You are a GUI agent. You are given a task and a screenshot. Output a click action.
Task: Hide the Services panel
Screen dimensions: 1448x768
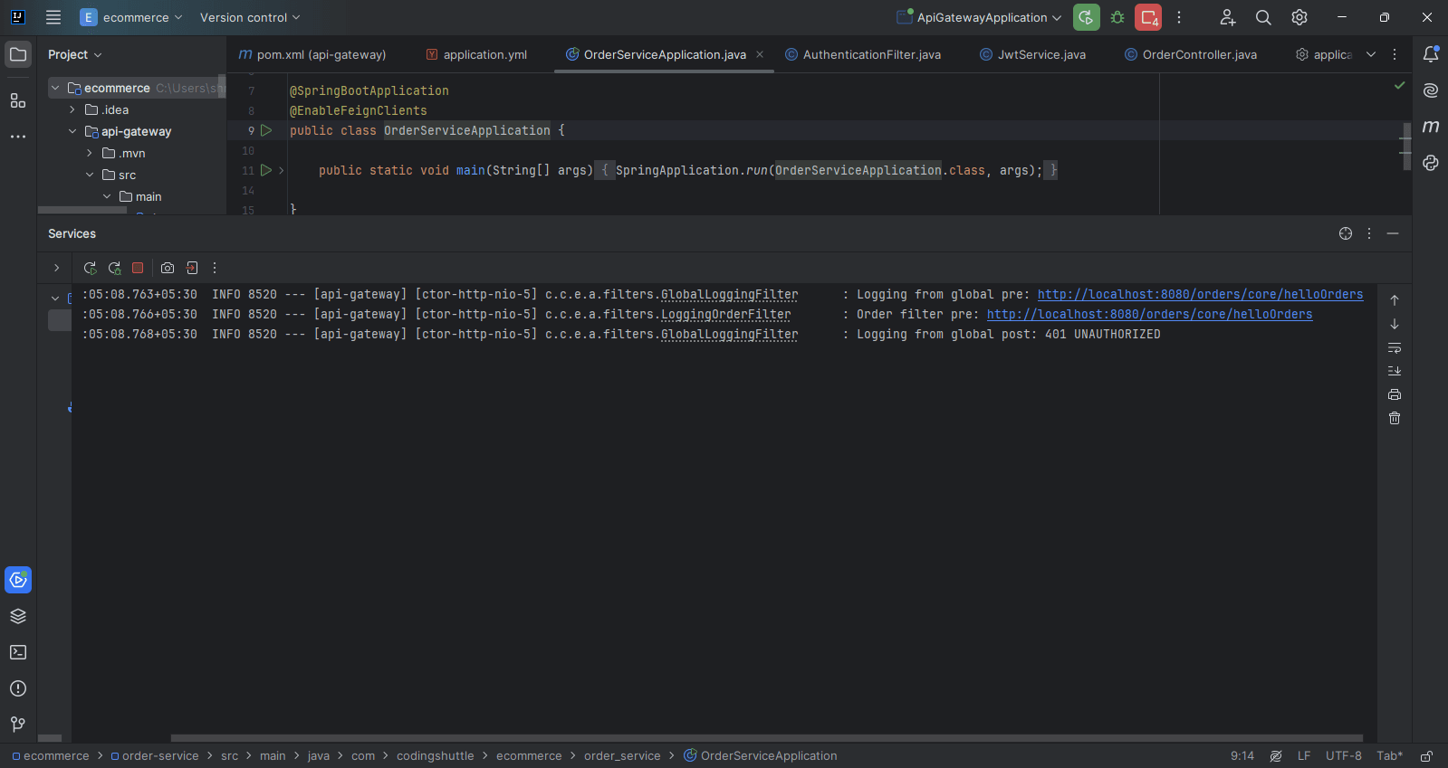pyautogui.click(x=1393, y=233)
